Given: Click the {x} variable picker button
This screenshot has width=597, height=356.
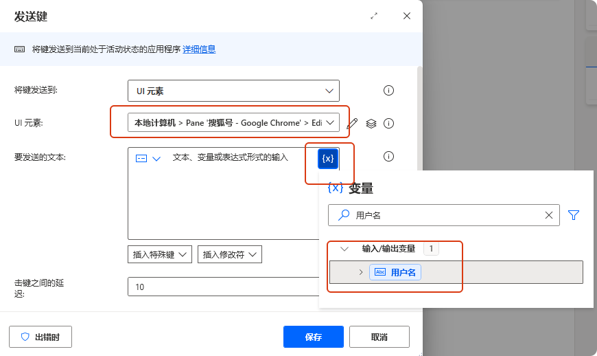Looking at the screenshot, I should [328, 159].
